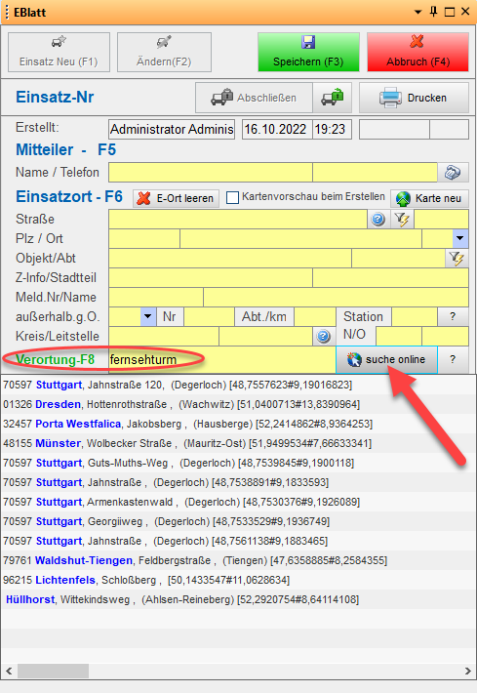Open EBlatt panel options dropdown arrow

pos(417,12)
